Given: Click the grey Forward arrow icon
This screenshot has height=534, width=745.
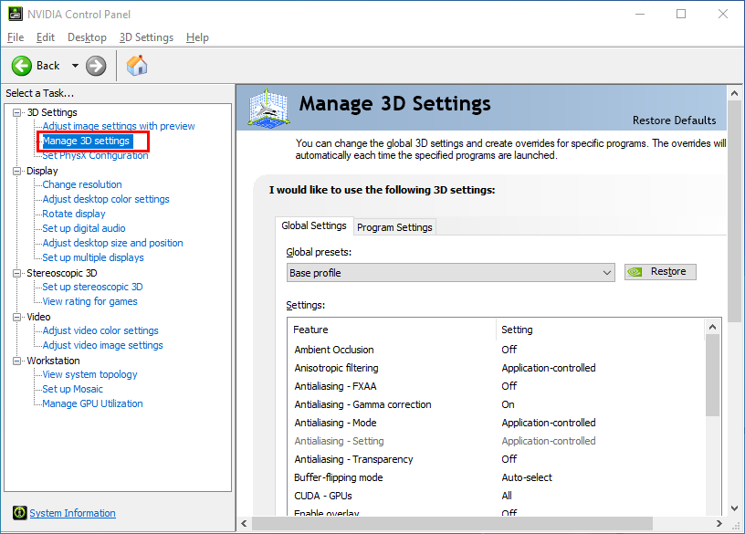Looking at the screenshot, I should [x=96, y=66].
